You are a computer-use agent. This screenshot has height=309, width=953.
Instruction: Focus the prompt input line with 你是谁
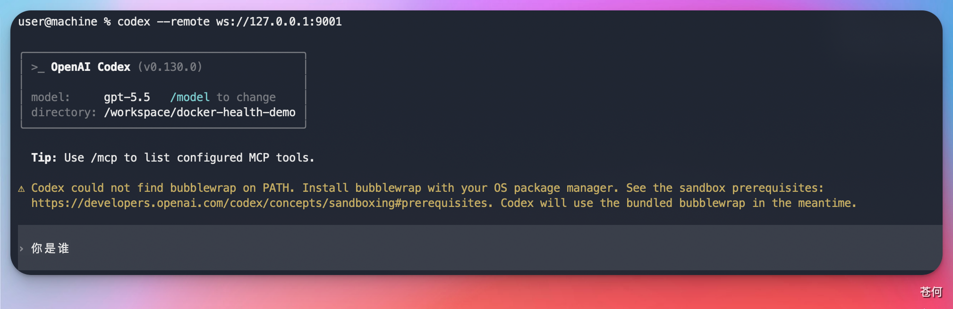click(x=480, y=248)
